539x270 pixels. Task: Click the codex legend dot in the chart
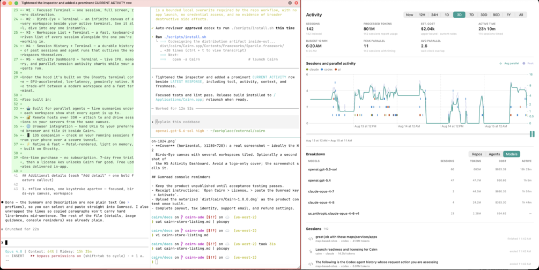[322, 70]
